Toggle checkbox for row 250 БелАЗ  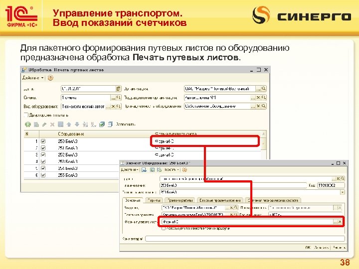[x=43, y=141]
